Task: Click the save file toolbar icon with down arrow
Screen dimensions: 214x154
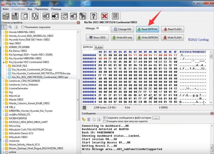Action: click(x=15, y=16)
